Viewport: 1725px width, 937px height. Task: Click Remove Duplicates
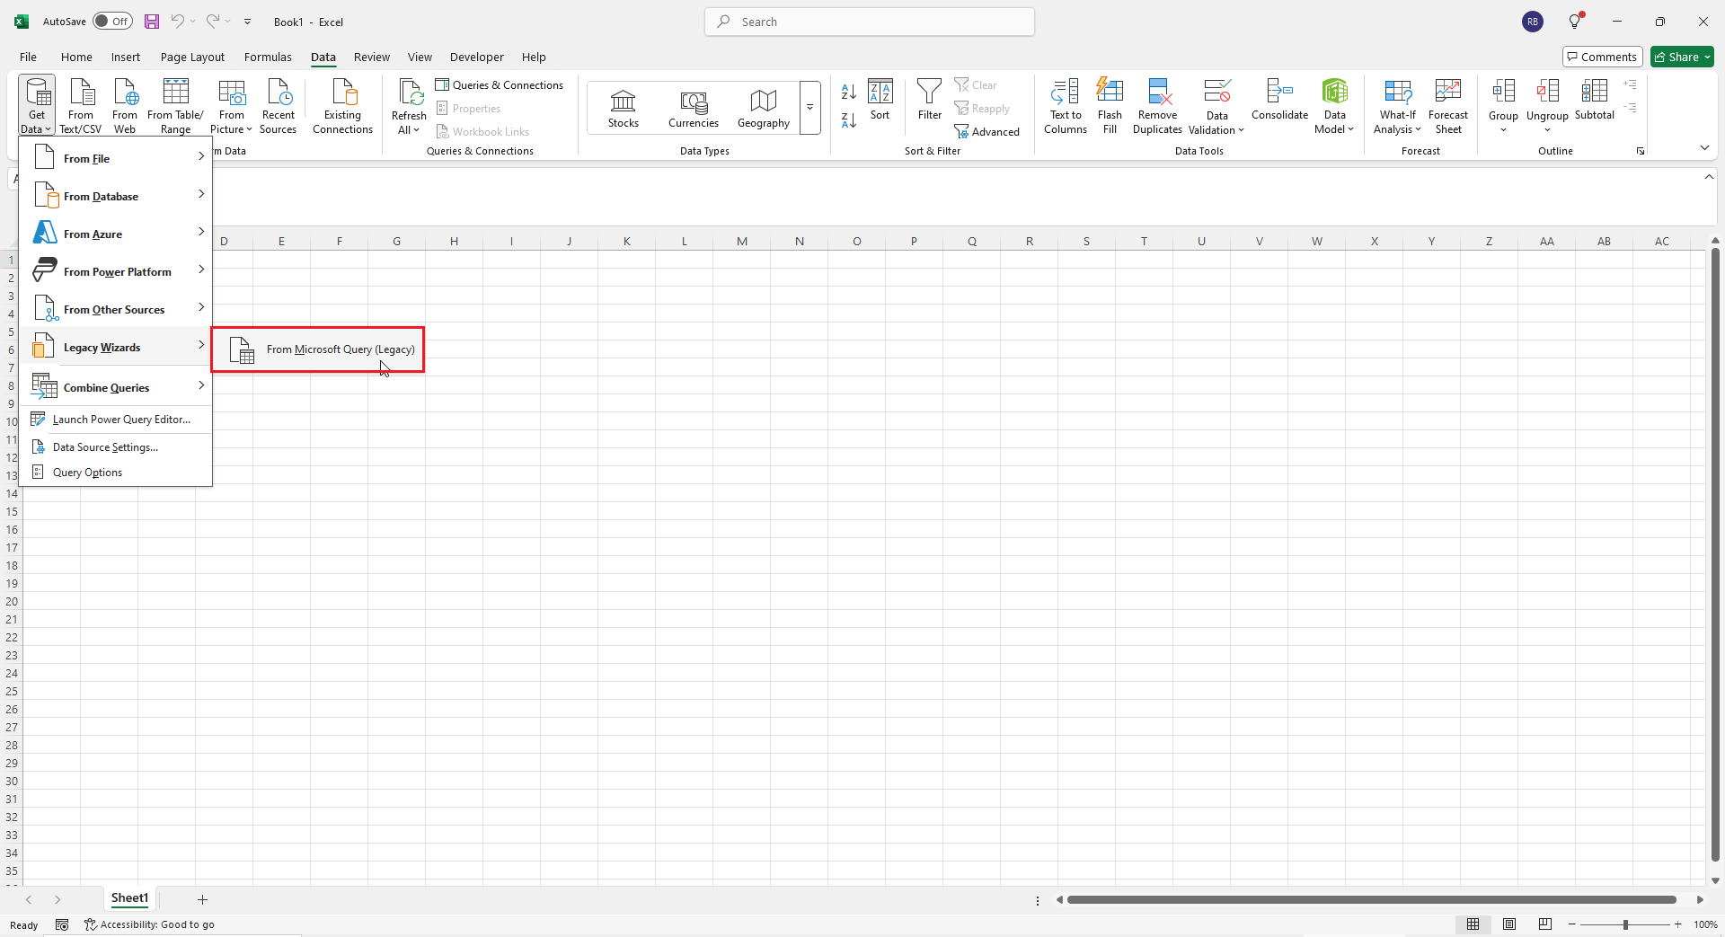(x=1157, y=105)
